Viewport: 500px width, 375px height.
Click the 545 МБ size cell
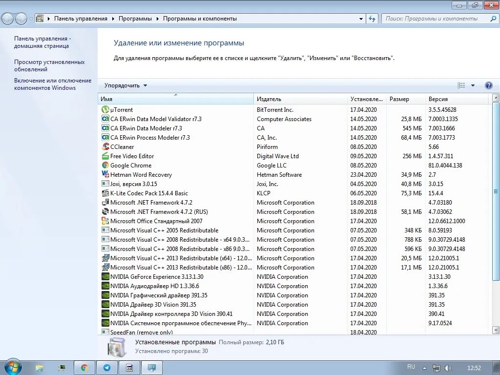click(x=412, y=128)
